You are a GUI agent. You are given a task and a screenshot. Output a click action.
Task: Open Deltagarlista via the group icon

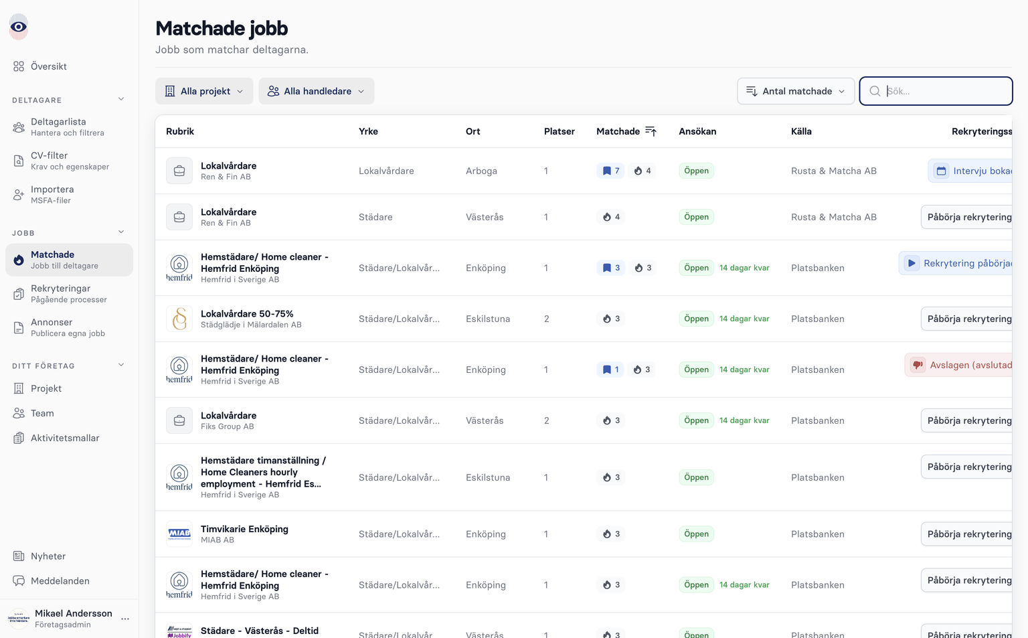18,127
